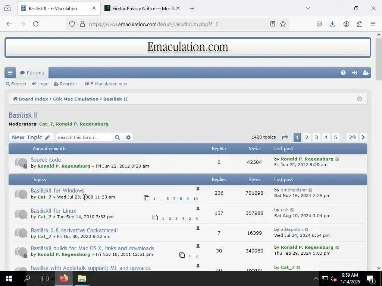Screen dimensions: 382x286
Task: Open the taskbar volume icon
Action: tap(333, 279)
